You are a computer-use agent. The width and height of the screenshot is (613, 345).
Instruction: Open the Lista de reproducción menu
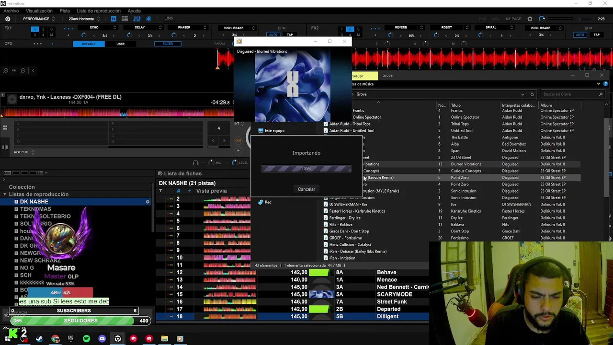click(99, 11)
